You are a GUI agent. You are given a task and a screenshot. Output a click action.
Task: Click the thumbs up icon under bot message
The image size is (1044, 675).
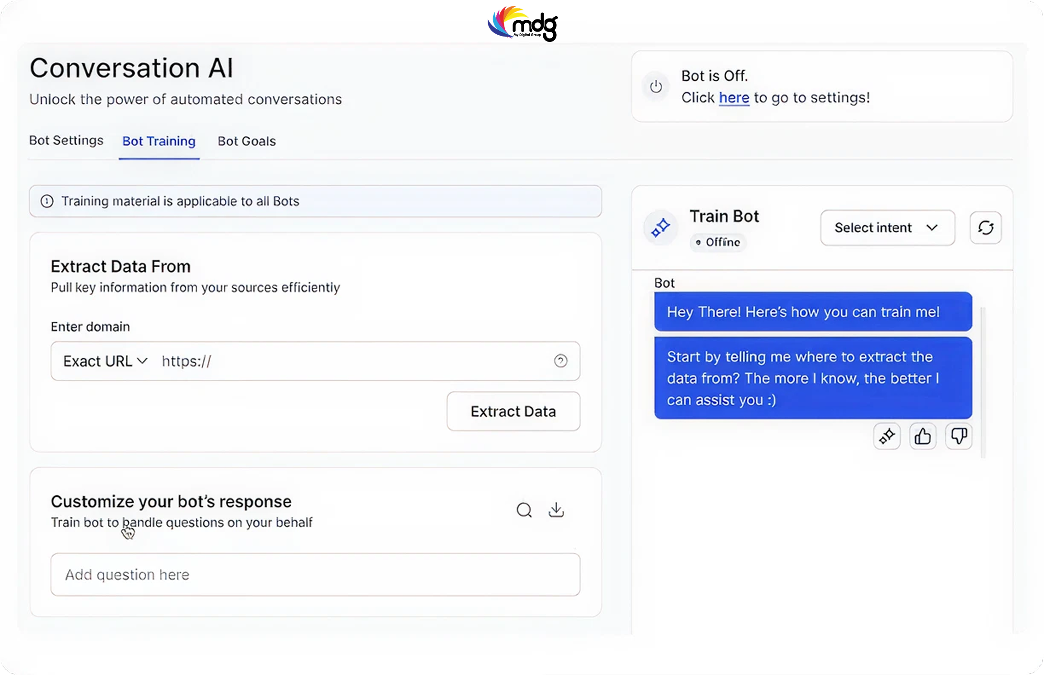(923, 436)
